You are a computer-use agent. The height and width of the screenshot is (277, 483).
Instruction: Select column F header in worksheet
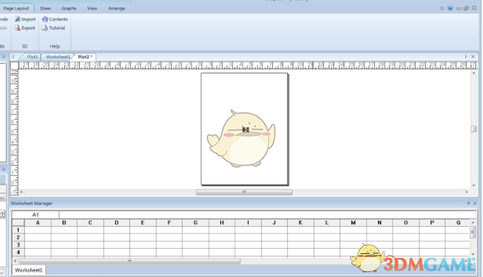pos(169,223)
